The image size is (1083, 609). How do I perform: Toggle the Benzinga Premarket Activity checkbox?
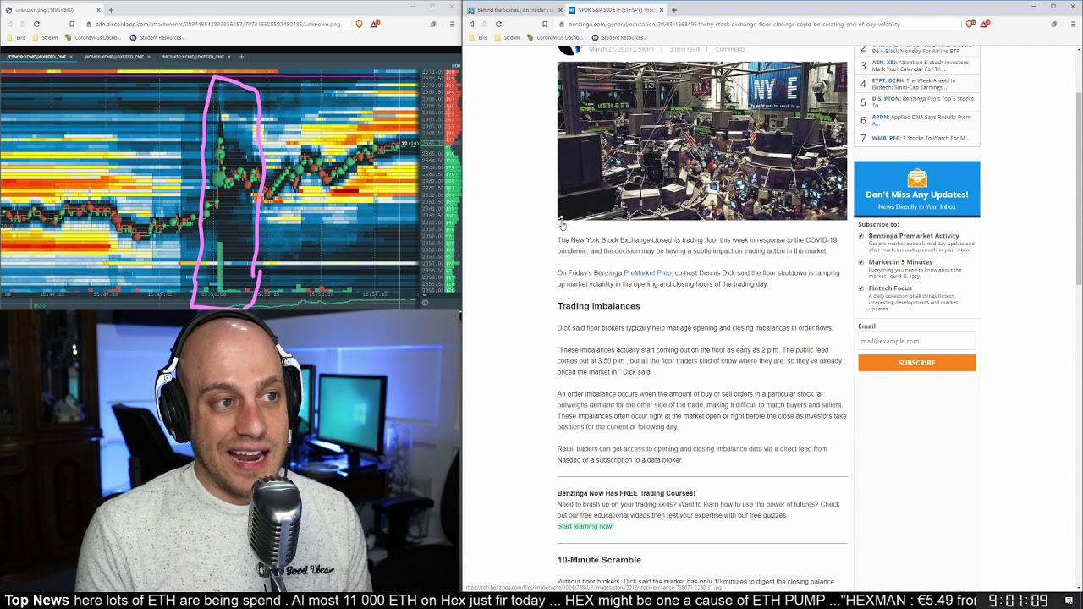(861, 236)
